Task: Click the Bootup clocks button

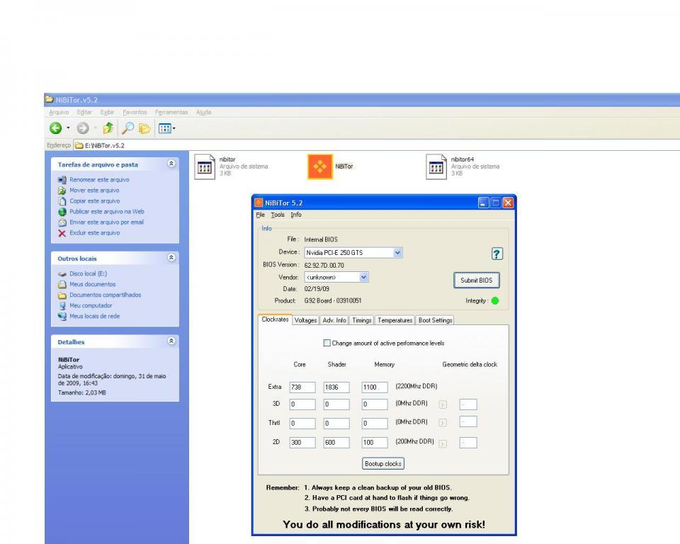Action: tap(383, 464)
